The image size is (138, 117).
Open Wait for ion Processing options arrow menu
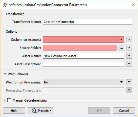(x=129, y=82)
